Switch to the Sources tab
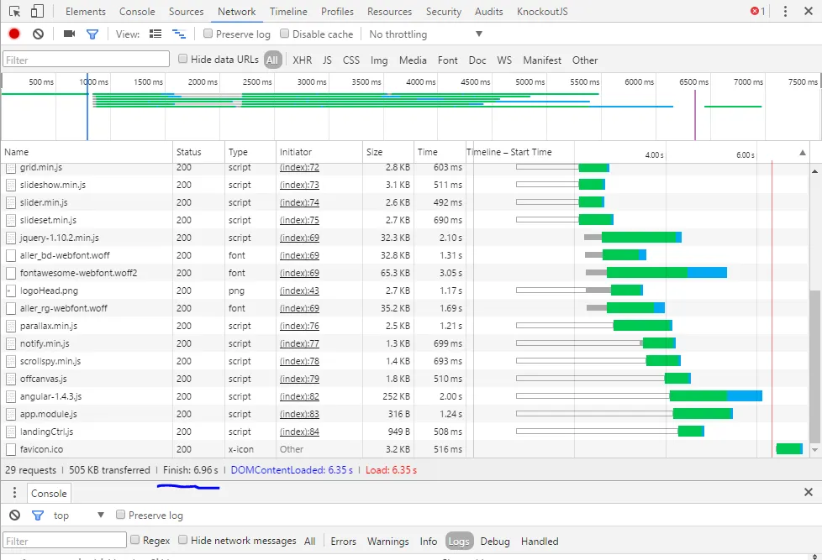 186,12
